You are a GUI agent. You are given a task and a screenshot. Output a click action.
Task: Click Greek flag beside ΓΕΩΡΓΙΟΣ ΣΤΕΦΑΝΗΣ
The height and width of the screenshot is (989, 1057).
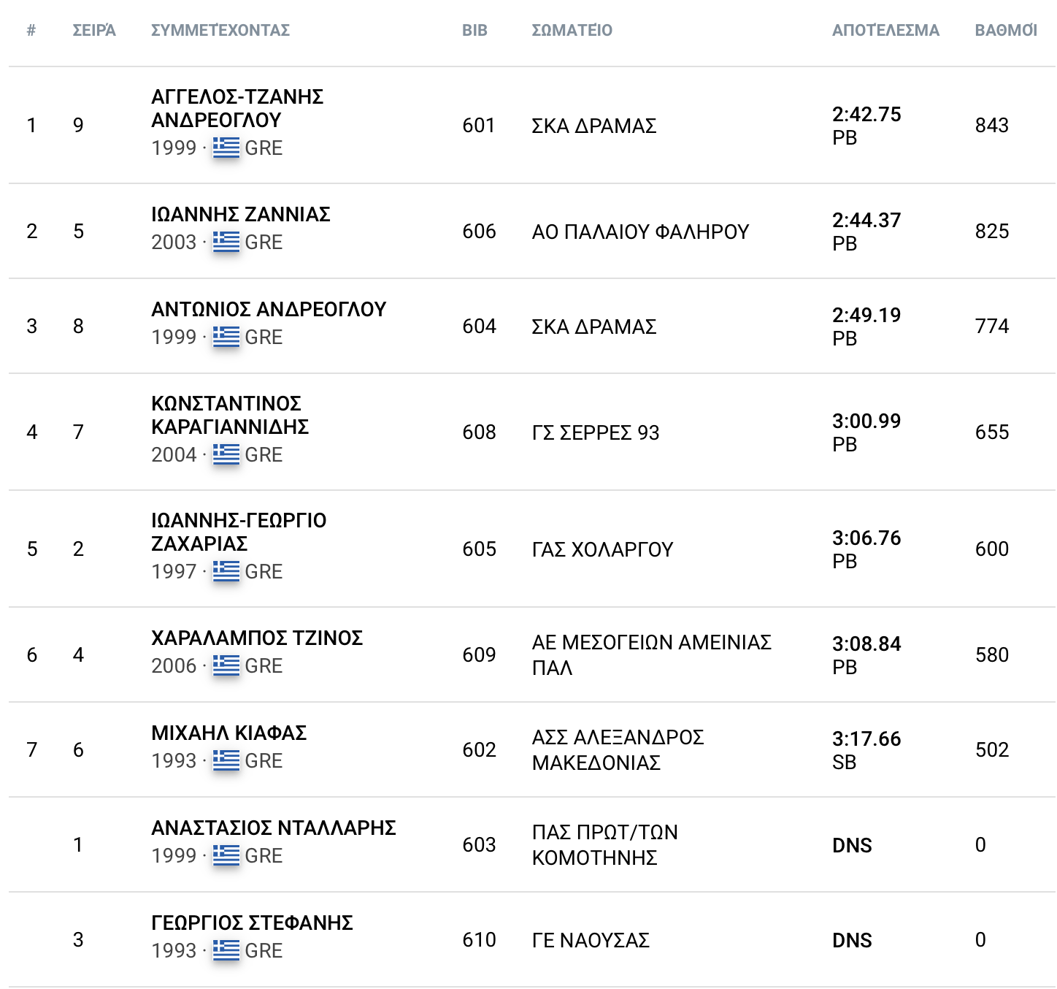point(226,950)
